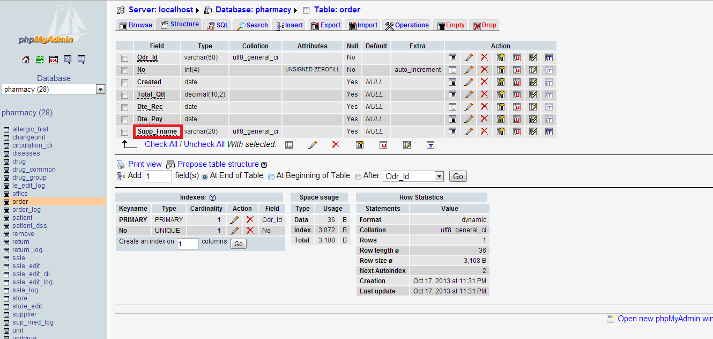Click Go button for Create an index

(239, 244)
